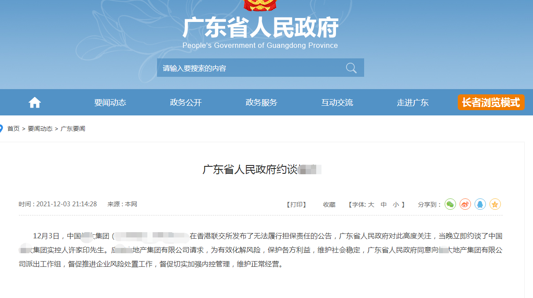Share article to WeChat
Screen dimensions: 533x298
450,204
